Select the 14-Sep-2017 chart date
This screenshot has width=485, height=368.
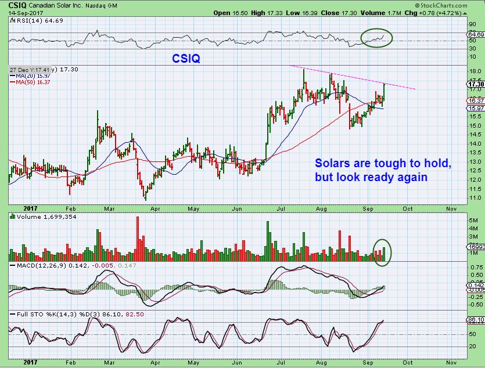[26, 13]
